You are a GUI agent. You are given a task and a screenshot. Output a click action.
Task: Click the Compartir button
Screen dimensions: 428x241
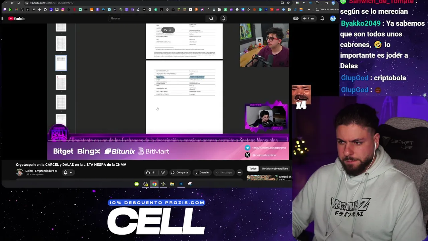click(180, 172)
